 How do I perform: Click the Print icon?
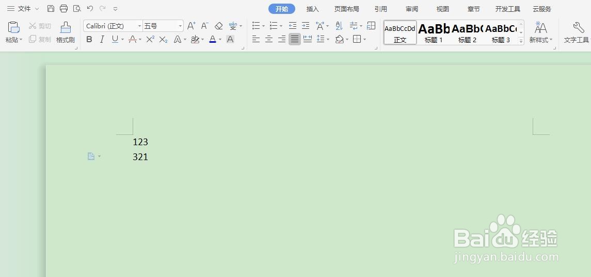[63, 8]
